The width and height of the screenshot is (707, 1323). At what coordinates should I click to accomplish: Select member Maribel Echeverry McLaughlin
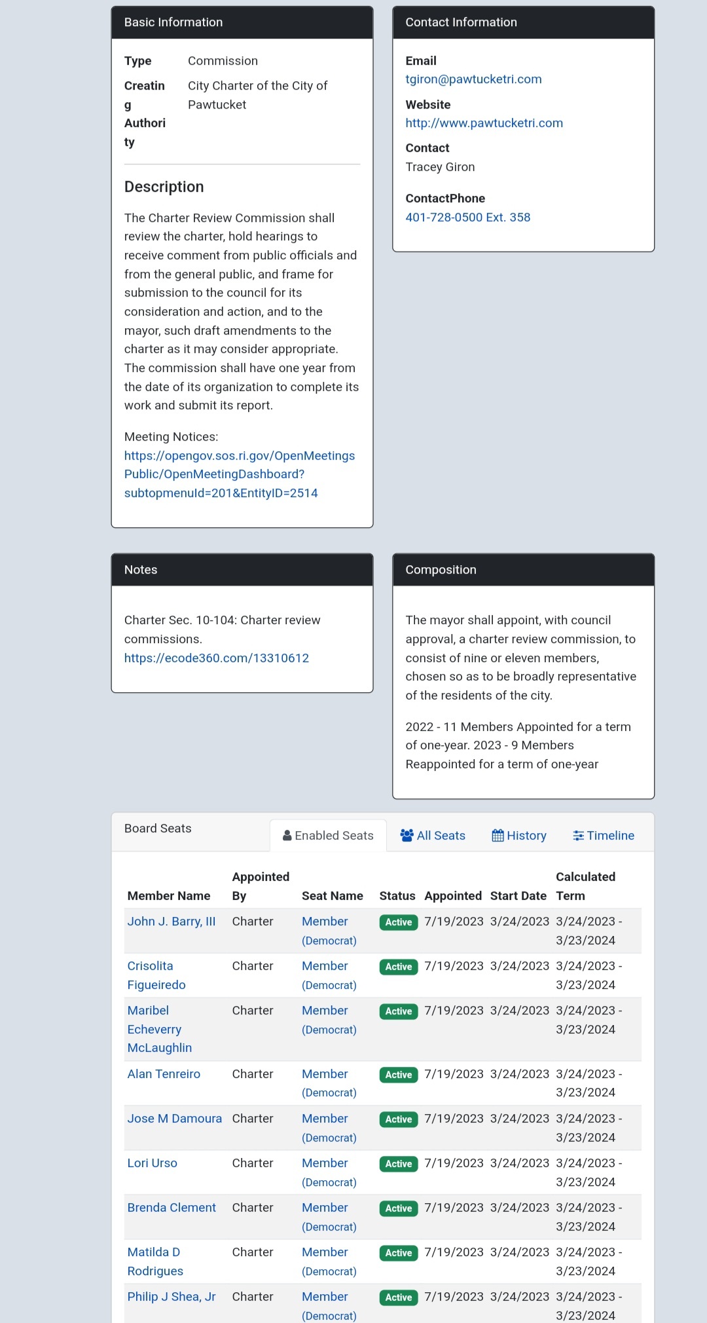tap(159, 1029)
